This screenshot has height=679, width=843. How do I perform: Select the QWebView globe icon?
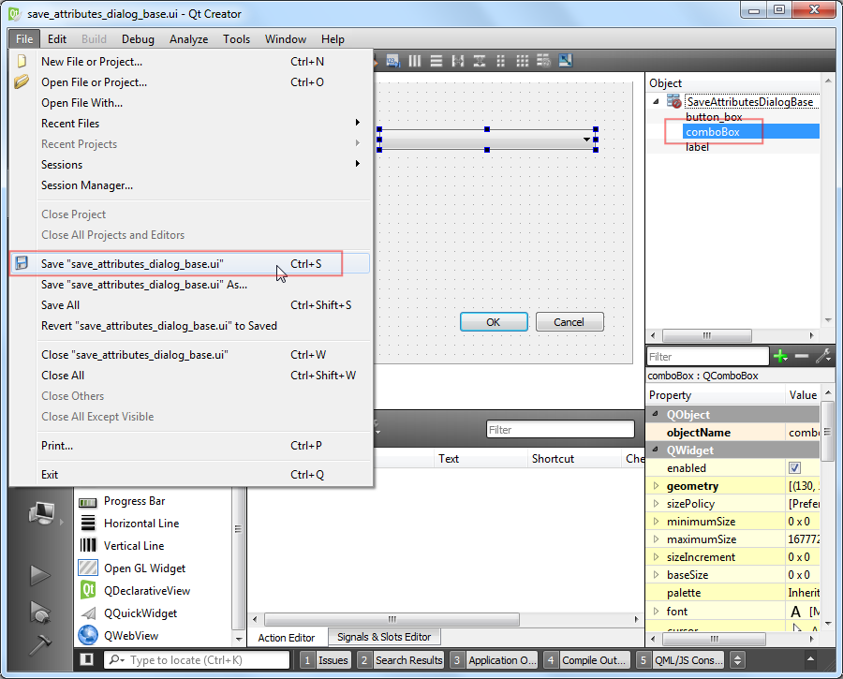(x=88, y=636)
